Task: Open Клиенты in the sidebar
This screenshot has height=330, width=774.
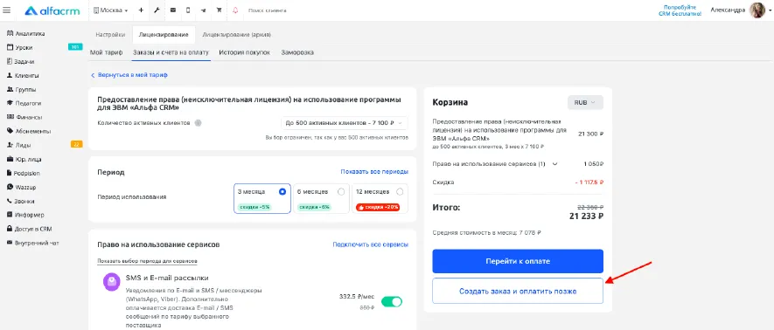Action: tap(23, 76)
